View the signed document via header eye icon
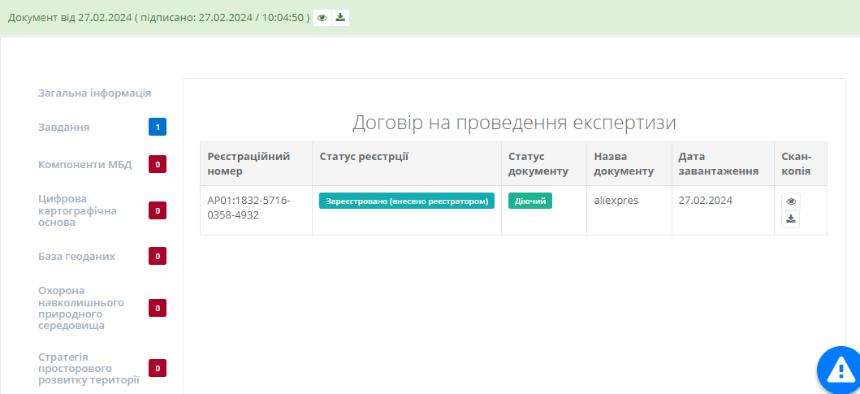Screen dimensions: 860x394 pos(322,18)
